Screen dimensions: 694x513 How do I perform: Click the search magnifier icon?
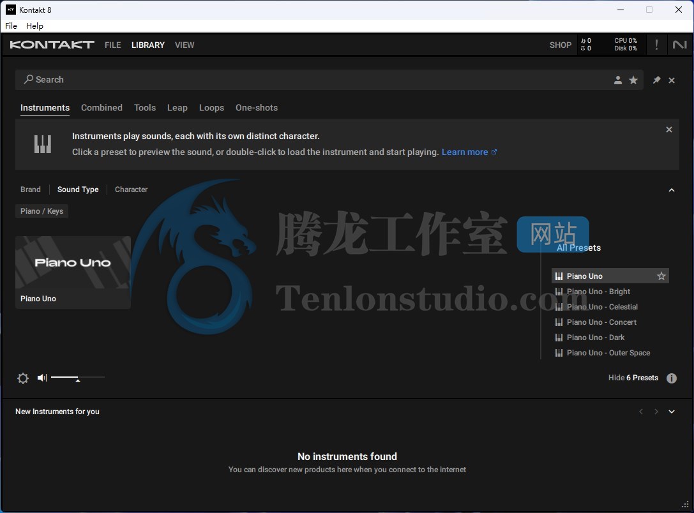tap(29, 79)
